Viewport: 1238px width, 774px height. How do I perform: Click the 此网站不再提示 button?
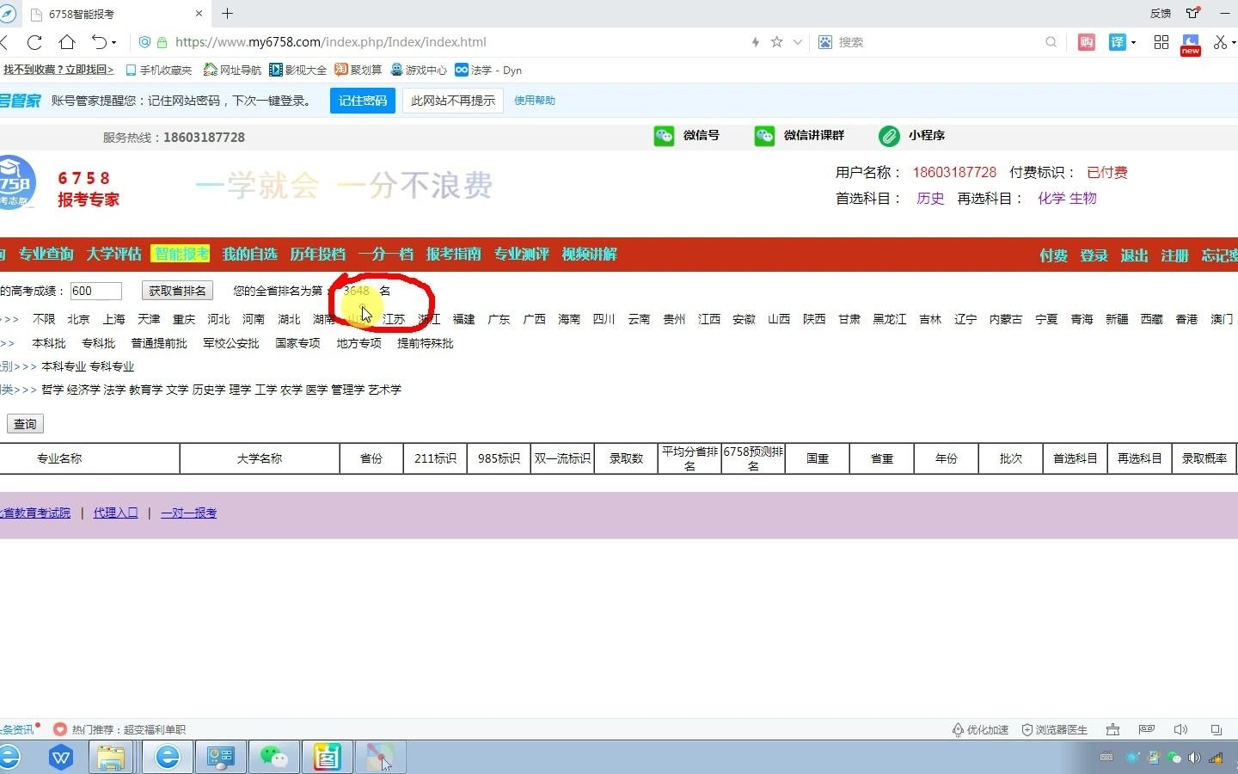[453, 101]
